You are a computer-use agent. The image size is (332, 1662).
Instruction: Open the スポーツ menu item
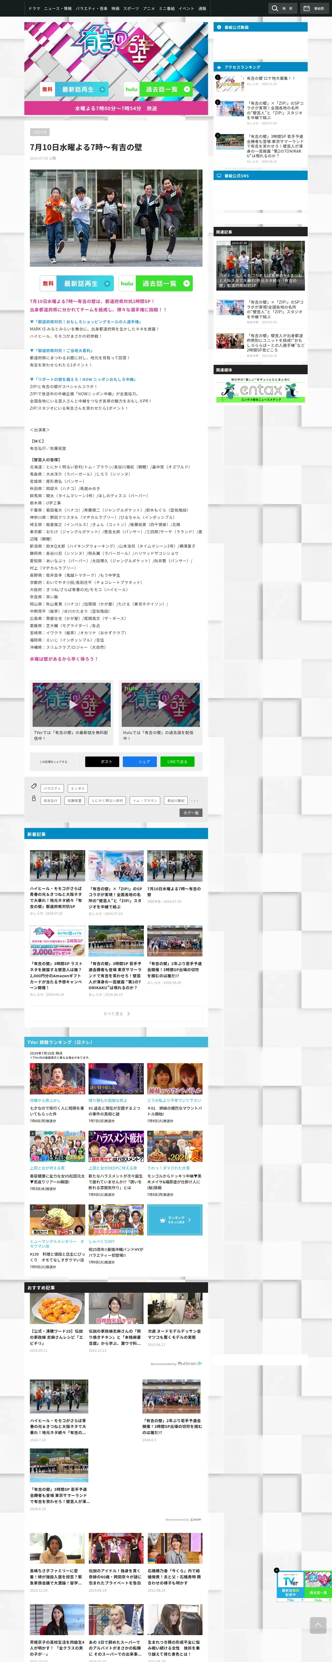click(x=131, y=8)
